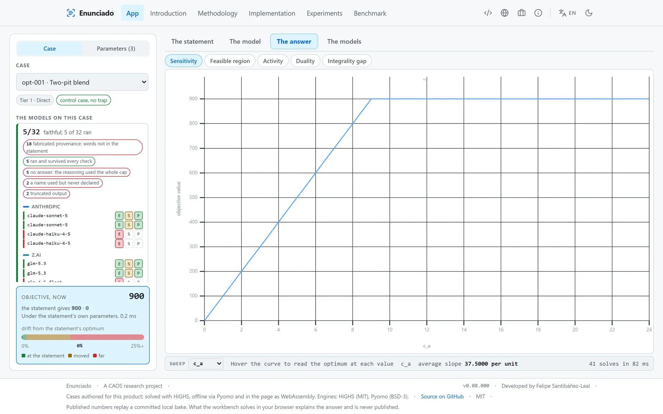Select the Activity view pill
The width and height of the screenshot is (663, 414).
(x=273, y=61)
